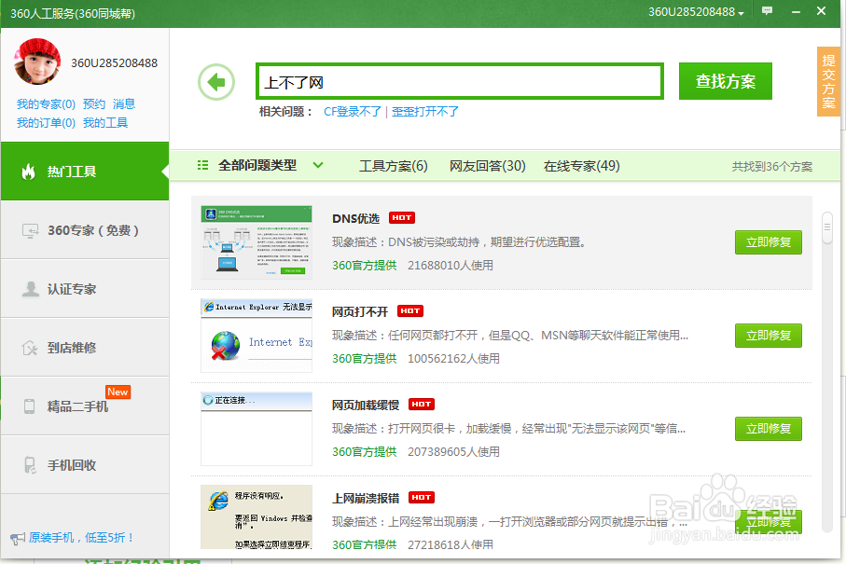The width and height of the screenshot is (846, 564).
Task: Switch to 在线专家(49) tab
Action: (x=581, y=166)
